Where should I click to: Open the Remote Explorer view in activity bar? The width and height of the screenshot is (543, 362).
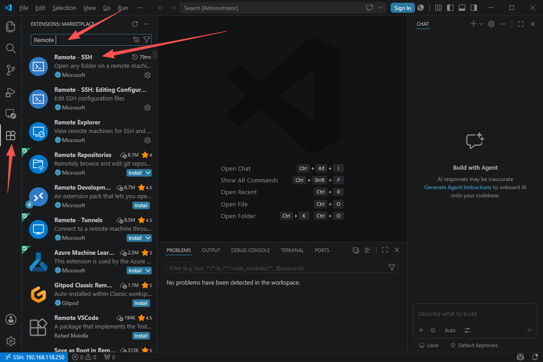pos(10,114)
